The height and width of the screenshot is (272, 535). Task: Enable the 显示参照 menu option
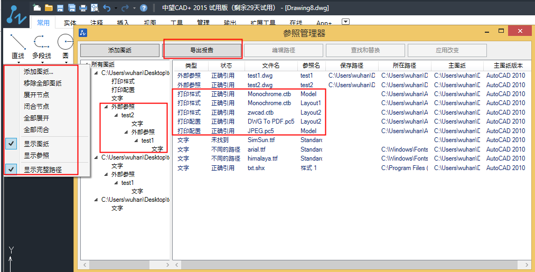(36, 155)
